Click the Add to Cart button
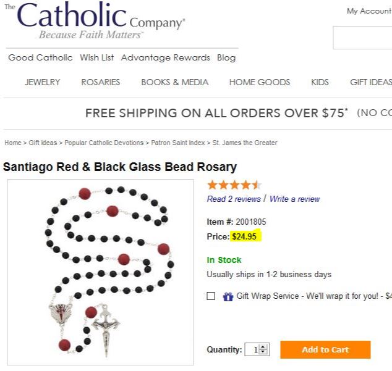The width and height of the screenshot is (392, 371). [325, 349]
